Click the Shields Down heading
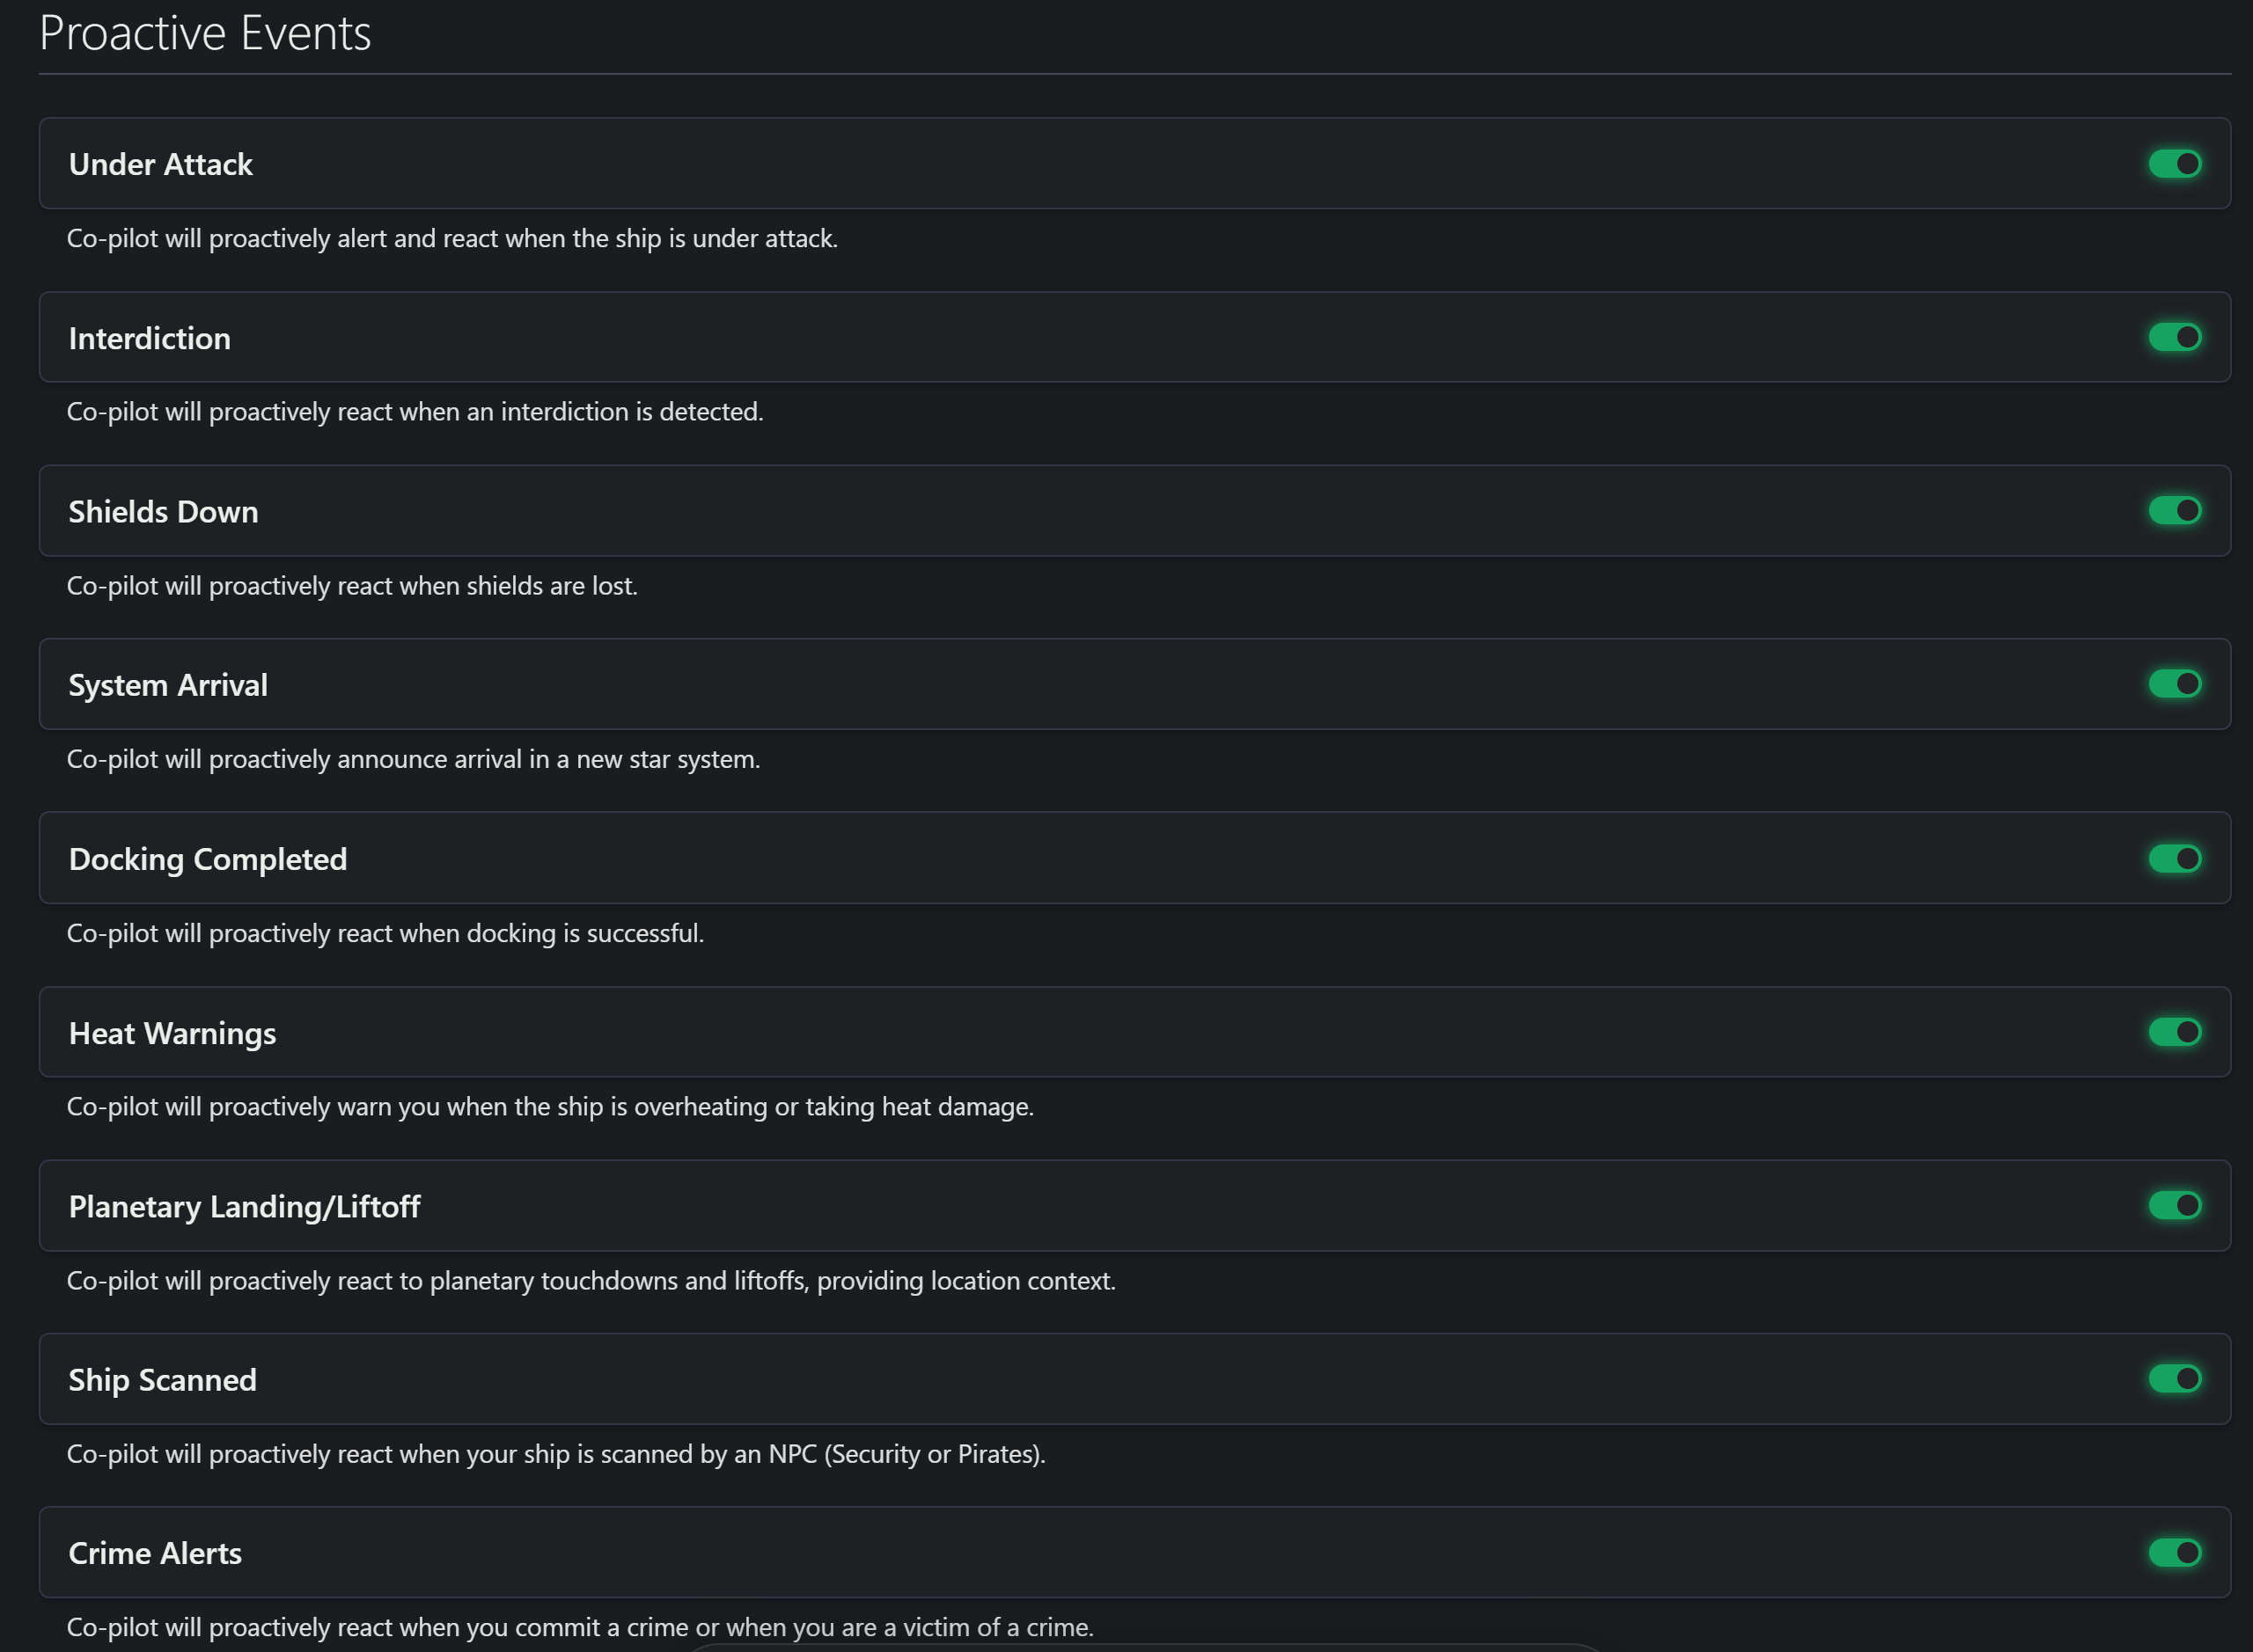This screenshot has height=1652, width=2253. [163, 511]
